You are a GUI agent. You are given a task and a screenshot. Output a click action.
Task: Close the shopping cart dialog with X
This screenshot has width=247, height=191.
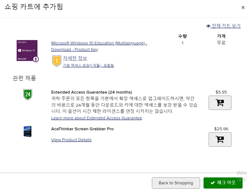tap(243, 7)
